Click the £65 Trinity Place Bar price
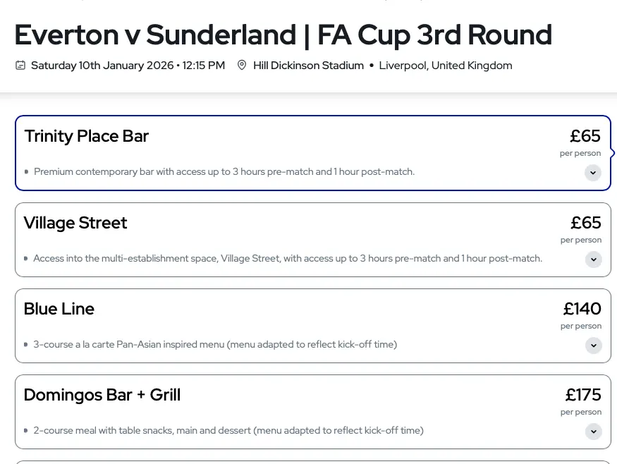617x464 pixels. 585,136
